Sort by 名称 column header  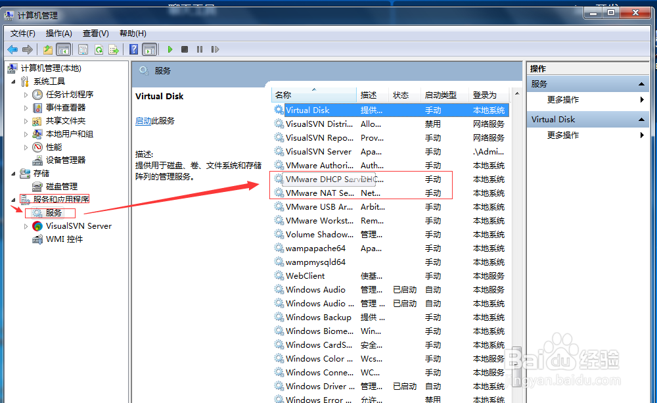coord(314,95)
